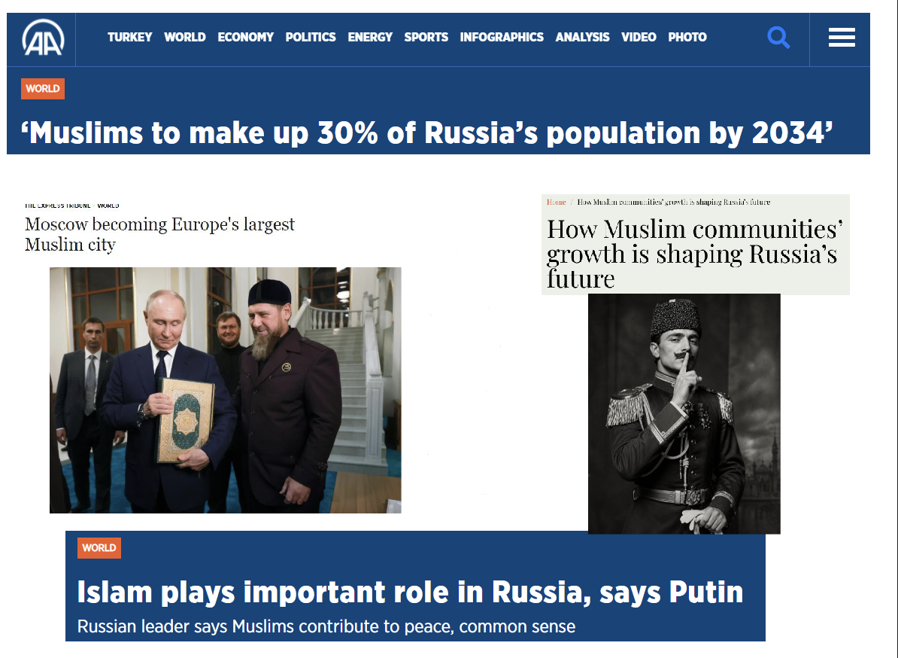Go to the ANALYSIS section

pos(582,37)
